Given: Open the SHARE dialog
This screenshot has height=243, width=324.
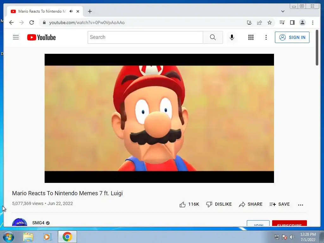Looking at the screenshot, I should click(251, 204).
